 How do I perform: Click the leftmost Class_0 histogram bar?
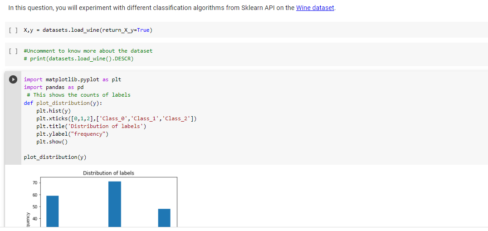coord(52,211)
